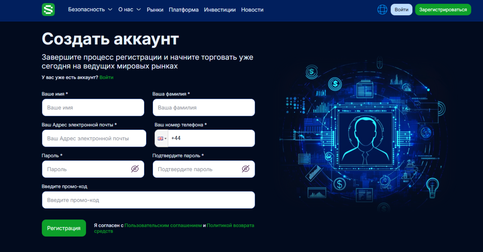Click the Введите промо-код input field
The width and height of the screenshot is (483, 252).
[x=148, y=200]
